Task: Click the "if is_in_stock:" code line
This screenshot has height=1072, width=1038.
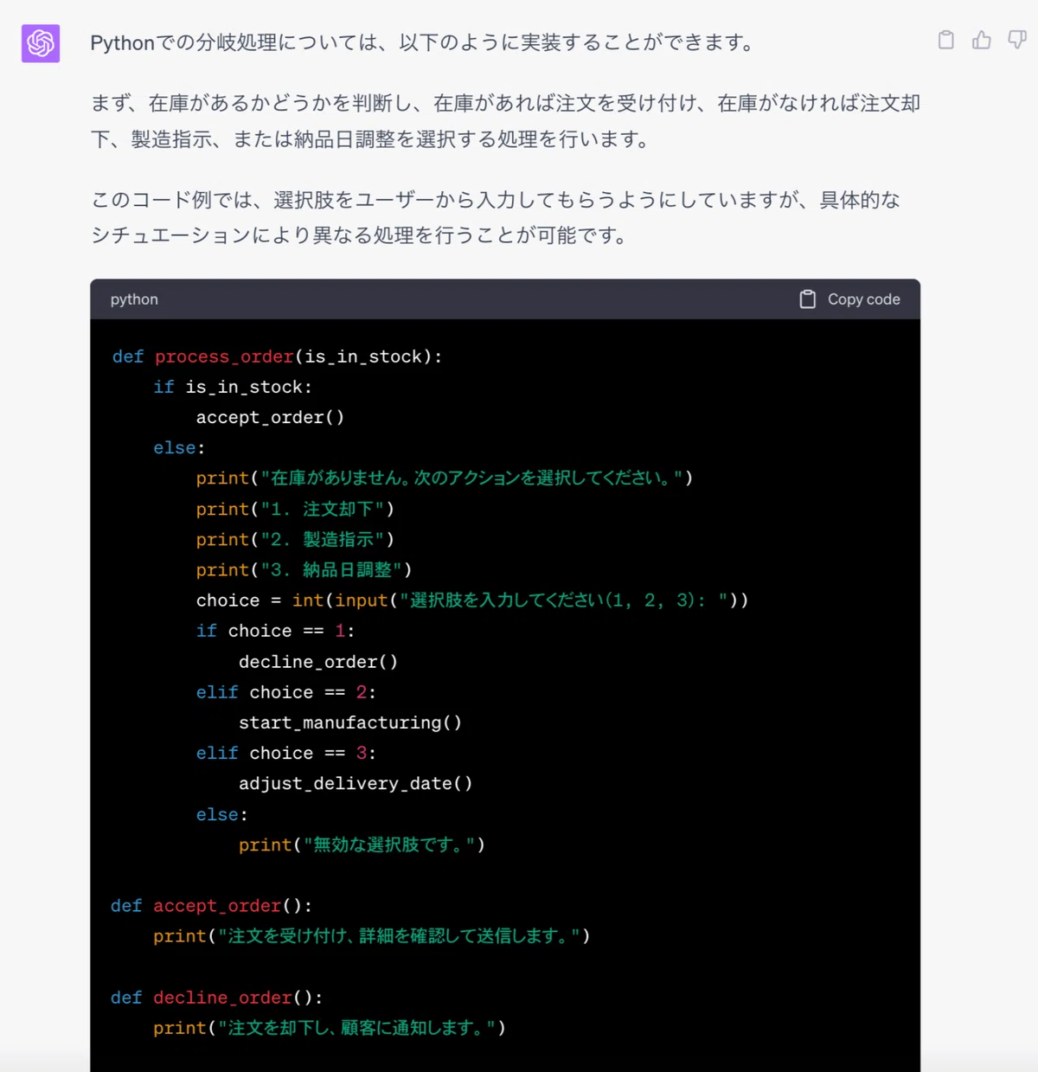Action: click(x=233, y=387)
